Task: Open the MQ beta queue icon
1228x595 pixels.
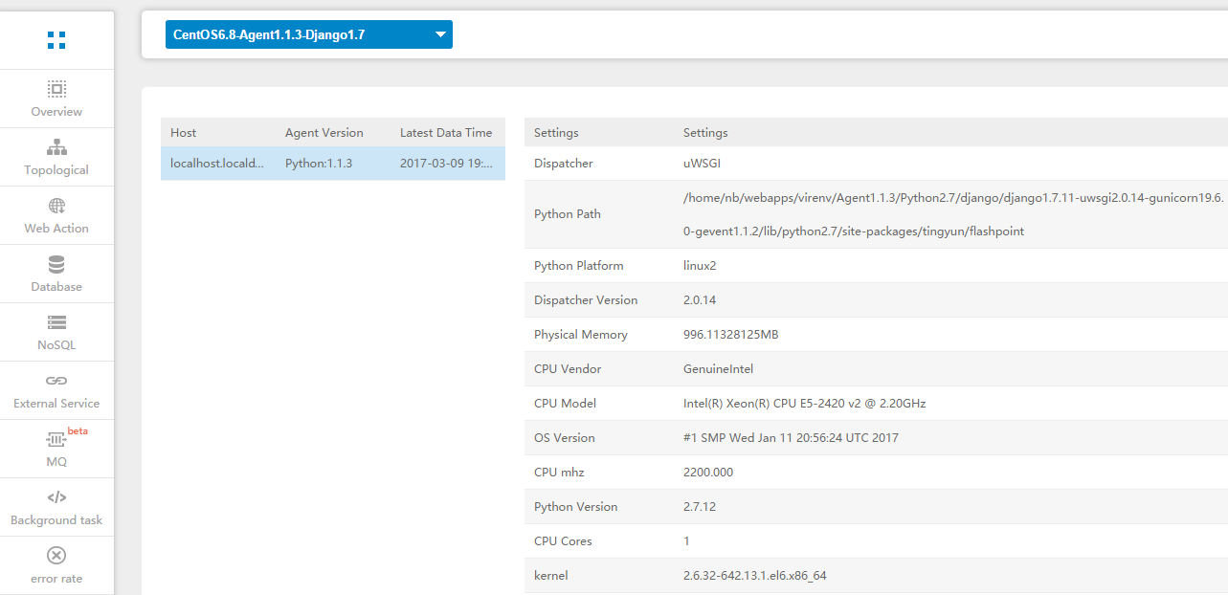Action: click(x=56, y=439)
